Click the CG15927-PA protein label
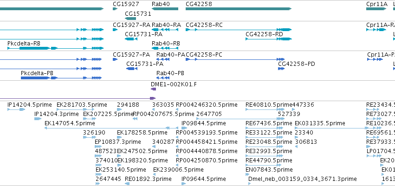Viewport: 395px width, 186px height. pos(131,55)
